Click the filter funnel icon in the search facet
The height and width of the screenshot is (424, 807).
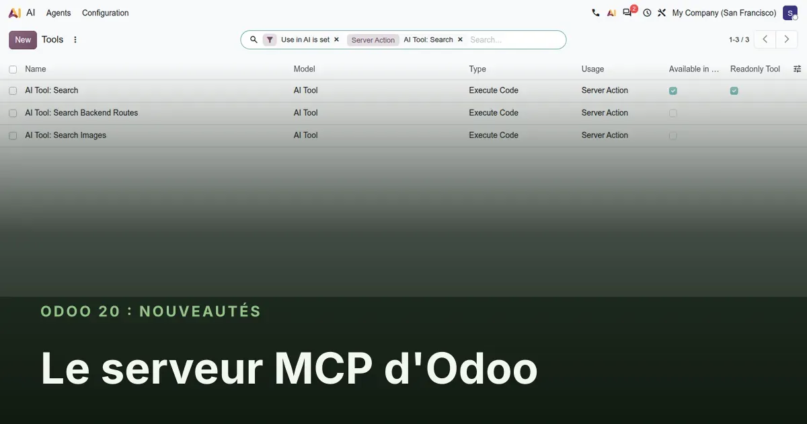click(270, 40)
